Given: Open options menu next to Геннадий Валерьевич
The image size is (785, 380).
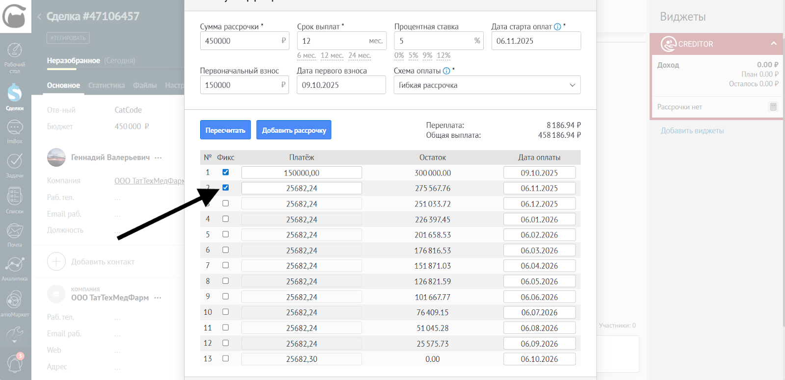Looking at the screenshot, I should coord(158,158).
